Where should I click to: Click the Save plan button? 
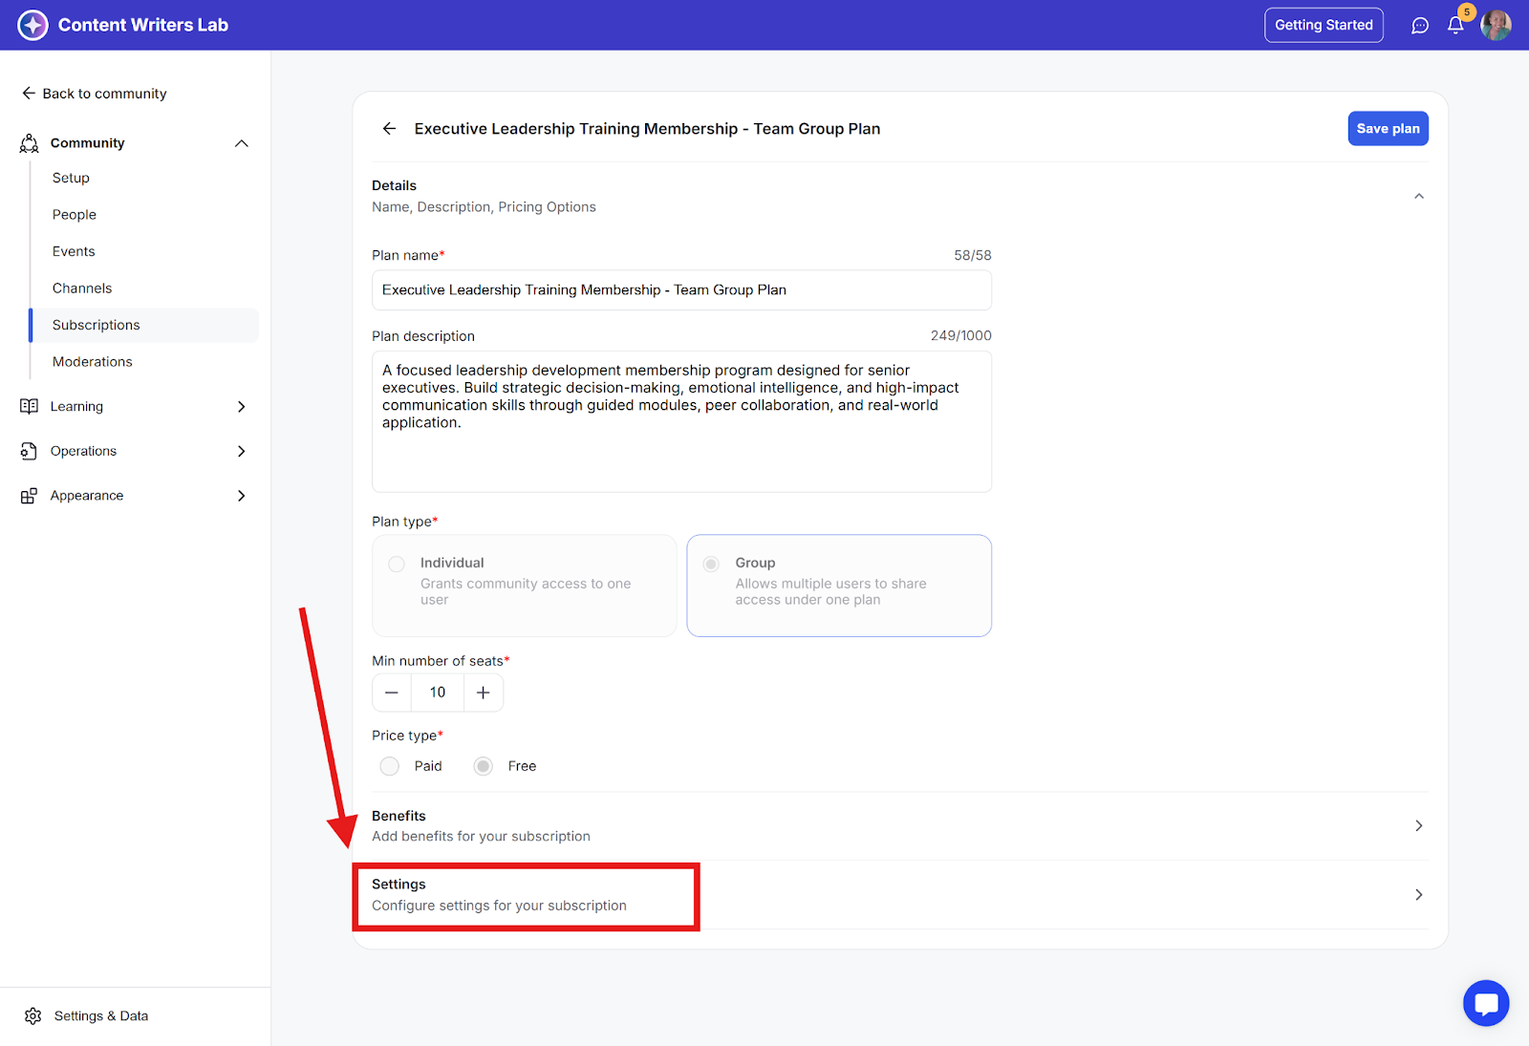click(1388, 129)
